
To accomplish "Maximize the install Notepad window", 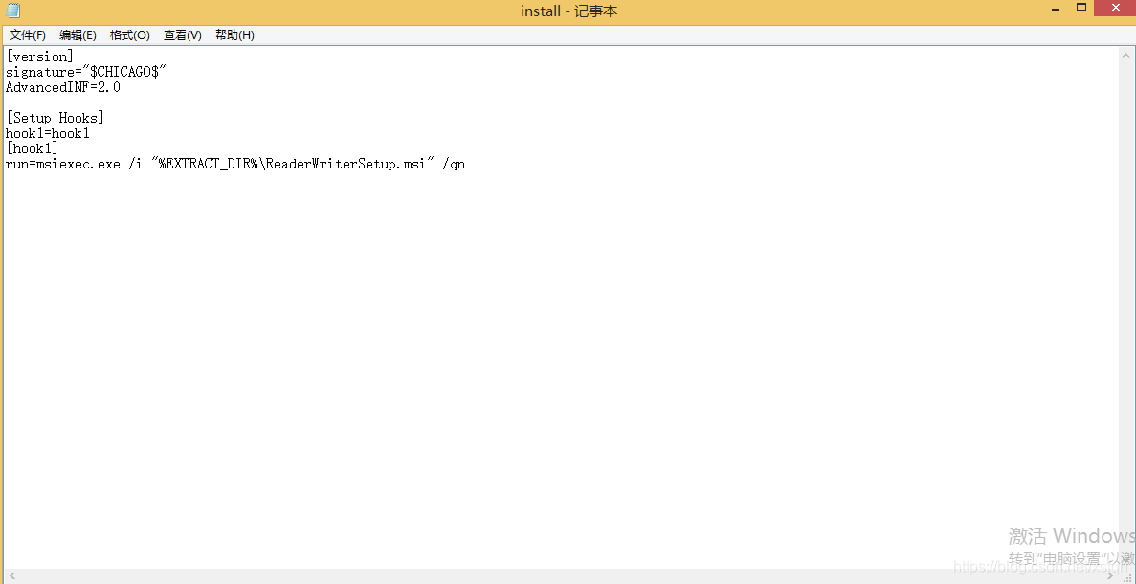I will click(x=1081, y=8).
